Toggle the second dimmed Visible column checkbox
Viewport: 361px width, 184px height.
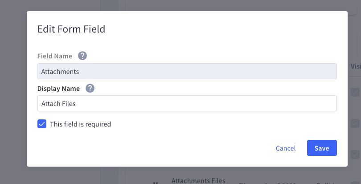click(x=355, y=123)
